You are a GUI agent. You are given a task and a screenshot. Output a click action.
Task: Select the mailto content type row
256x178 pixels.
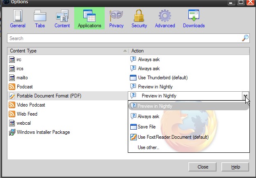128,78
